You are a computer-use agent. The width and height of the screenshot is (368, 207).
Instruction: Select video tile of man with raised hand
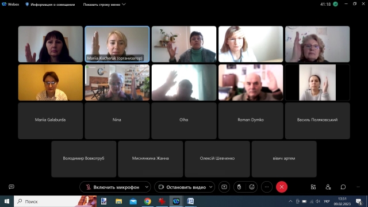251,83
